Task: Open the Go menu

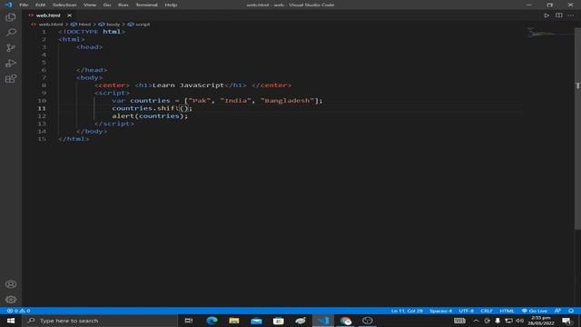Action: click(107, 5)
